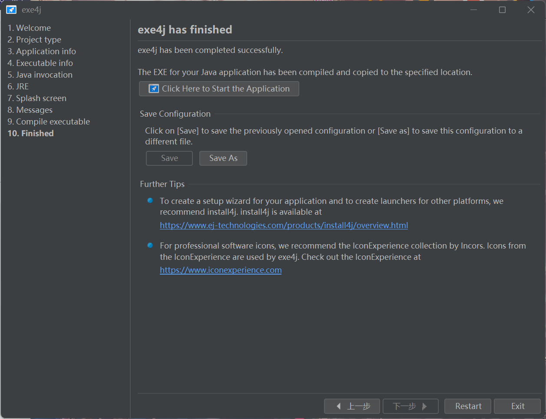Maximize the exe4j window
The height and width of the screenshot is (419, 546).
pyautogui.click(x=502, y=10)
